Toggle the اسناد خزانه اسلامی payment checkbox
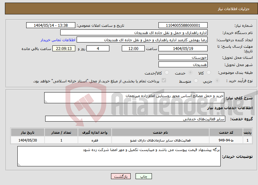Image resolution: width=258 pixels, height=185 pixels. (x=164, y=80)
